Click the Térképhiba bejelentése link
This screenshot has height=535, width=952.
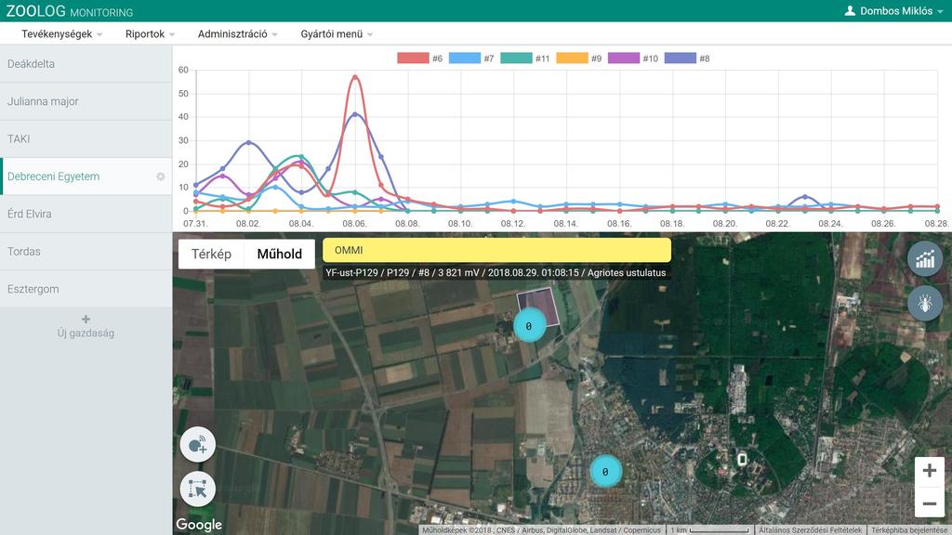(909, 530)
